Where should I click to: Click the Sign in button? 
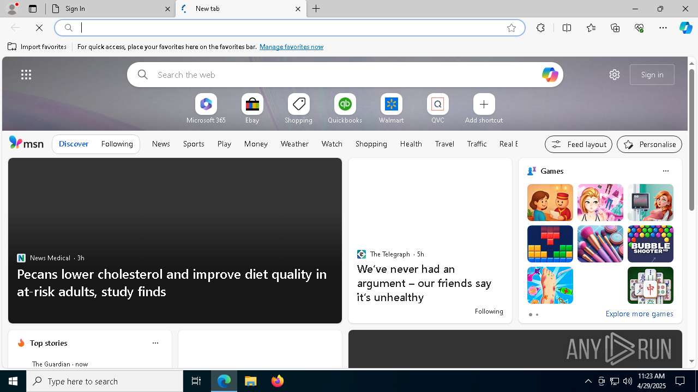click(652, 75)
